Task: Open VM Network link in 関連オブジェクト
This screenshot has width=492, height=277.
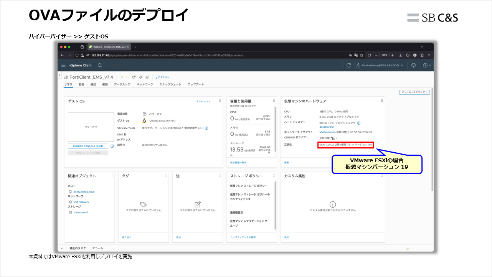Action: 81,202
